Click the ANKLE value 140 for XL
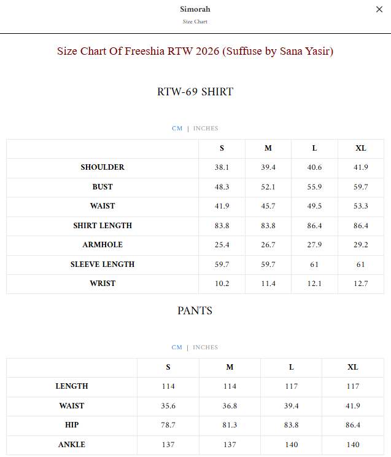This screenshot has width=391, height=457. coord(353,445)
